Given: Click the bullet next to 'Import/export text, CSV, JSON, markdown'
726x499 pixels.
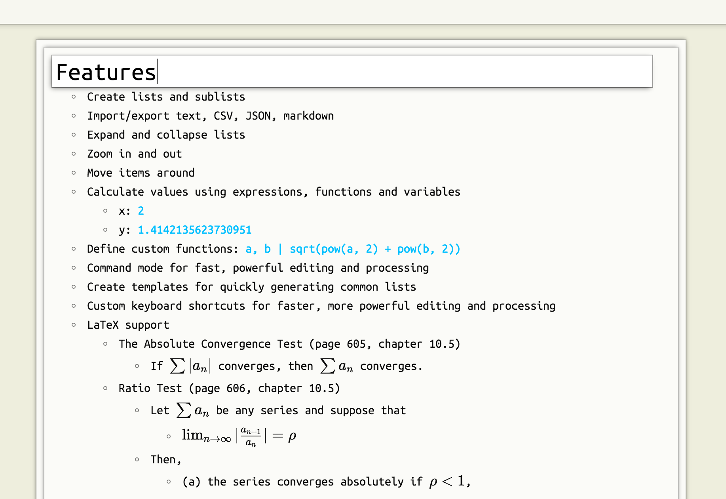Looking at the screenshot, I should click(74, 116).
